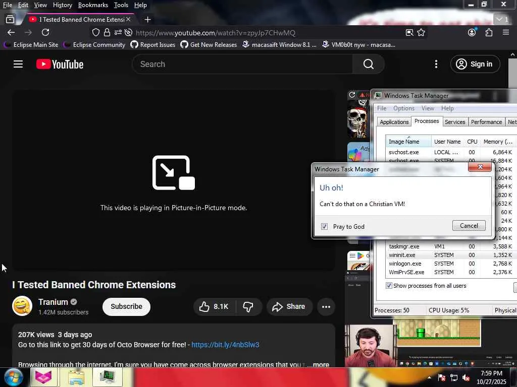The width and height of the screenshot is (517, 387).
Task: Bookmark this page with the star icon
Action: click(x=421, y=32)
